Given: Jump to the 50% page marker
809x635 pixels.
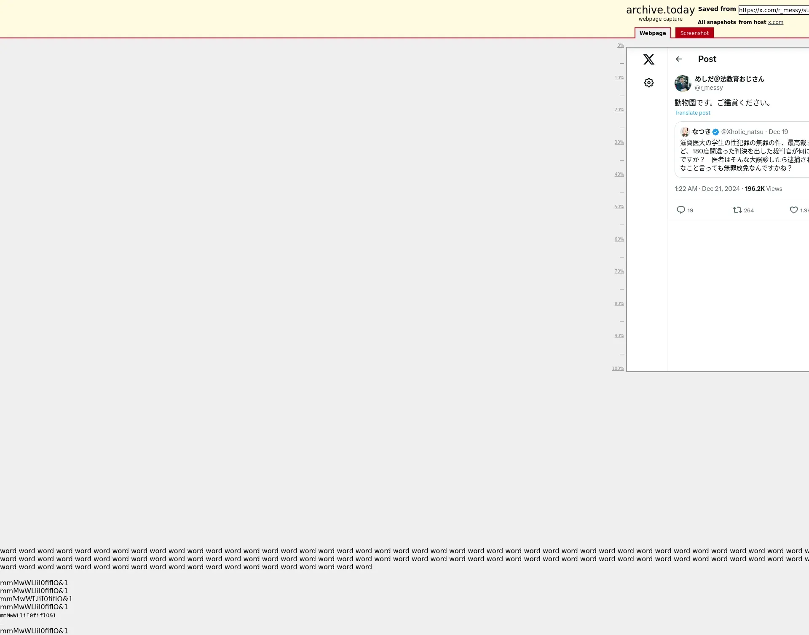Looking at the screenshot, I should tap(619, 207).
